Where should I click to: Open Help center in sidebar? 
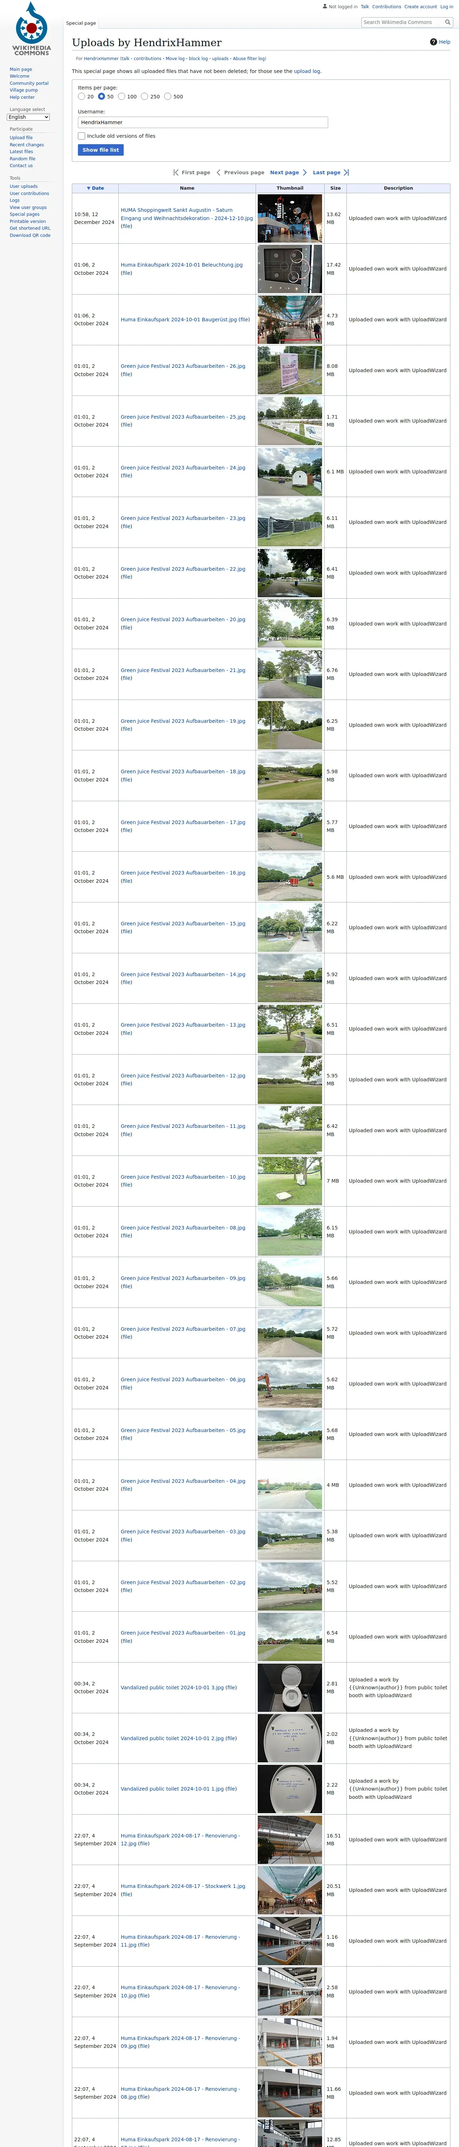[23, 98]
